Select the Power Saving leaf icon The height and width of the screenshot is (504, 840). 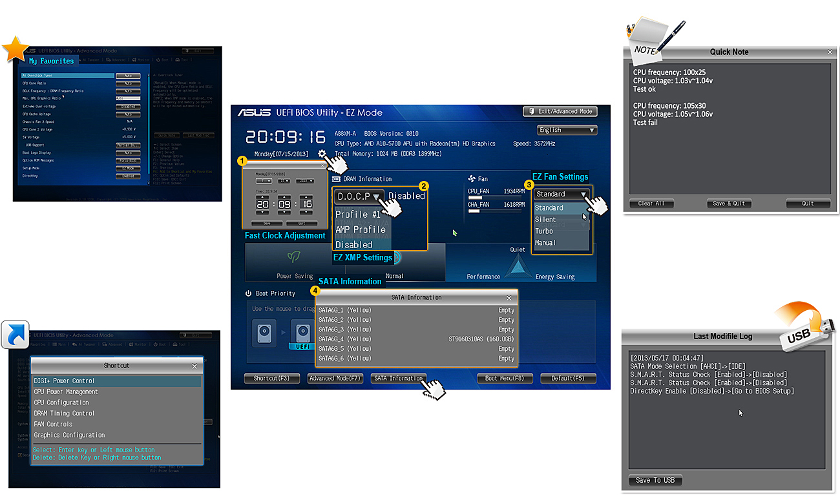point(293,257)
